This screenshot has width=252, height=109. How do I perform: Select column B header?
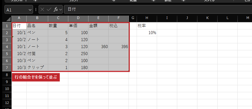click(x=37, y=18)
